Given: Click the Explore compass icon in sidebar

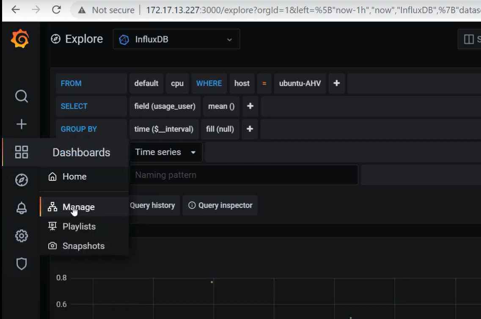Looking at the screenshot, I should 22,180.
